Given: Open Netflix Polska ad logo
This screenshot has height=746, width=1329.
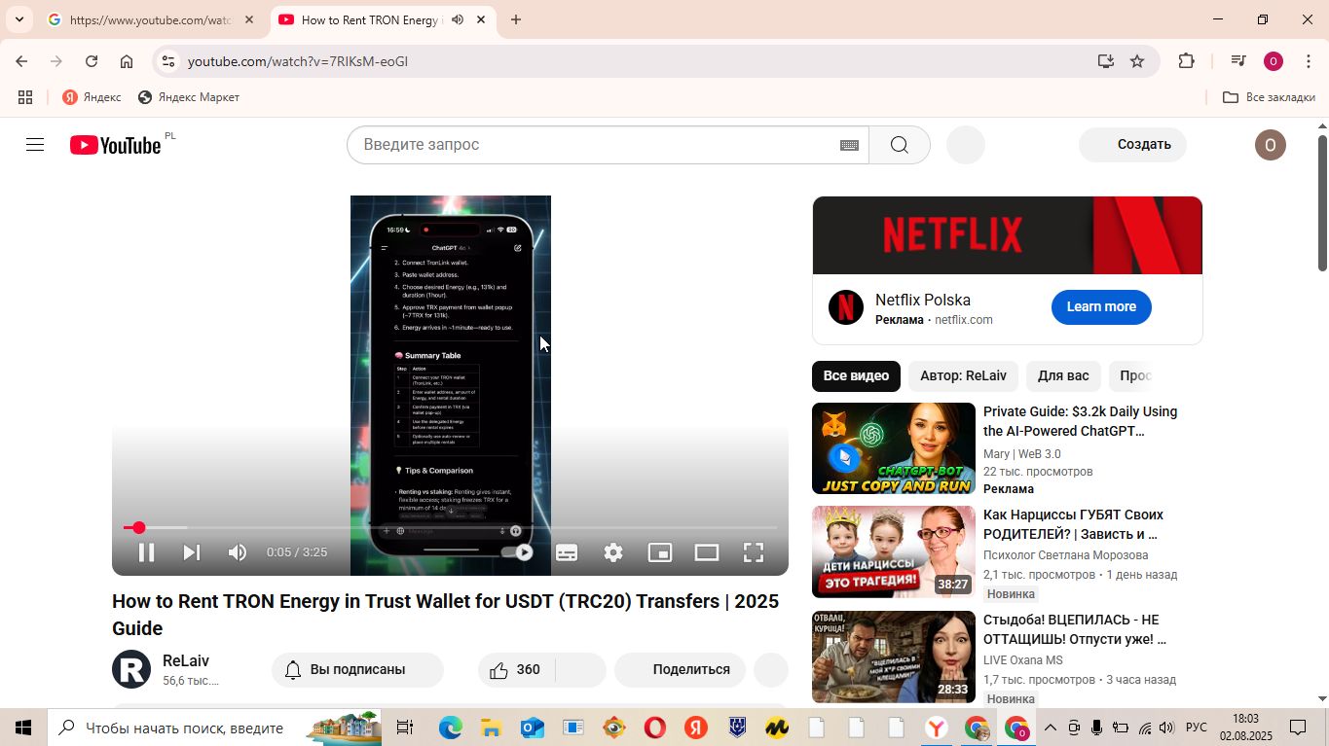Looking at the screenshot, I should tap(846, 307).
